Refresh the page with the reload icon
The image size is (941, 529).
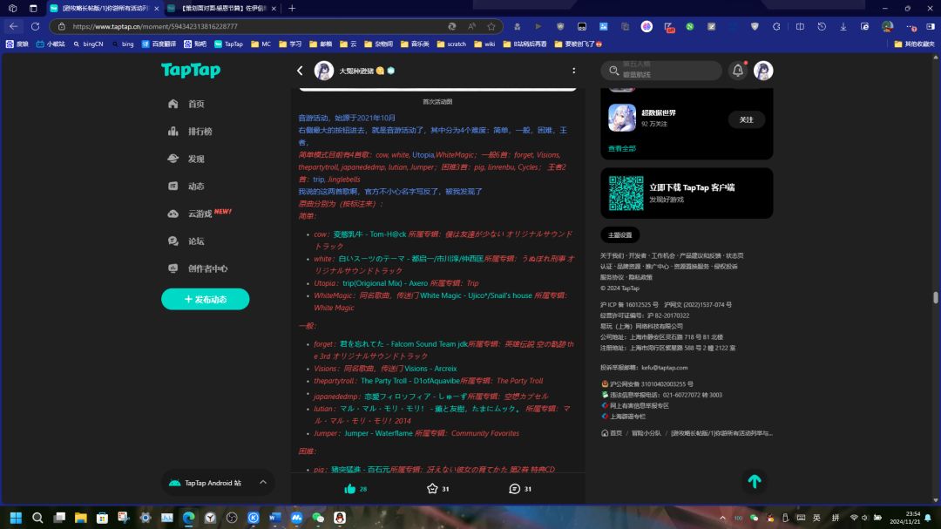click(x=36, y=26)
